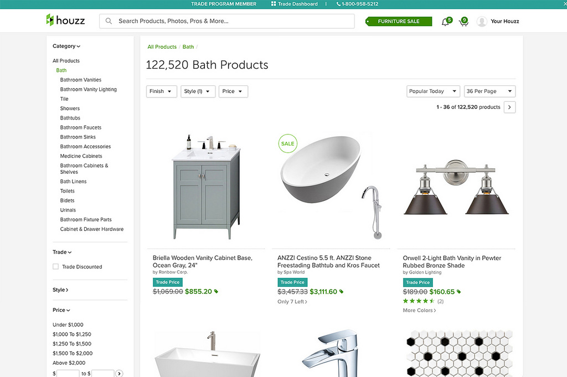Click the search products input field
567x377 pixels.
pyautogui.click(x=233, y=21)
